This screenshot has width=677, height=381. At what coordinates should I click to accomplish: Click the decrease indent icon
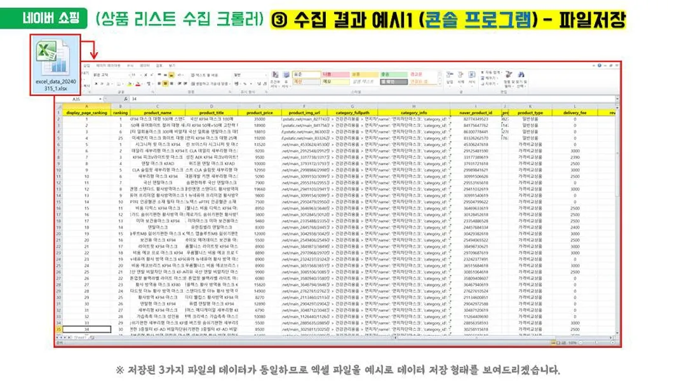pos(179,83)
